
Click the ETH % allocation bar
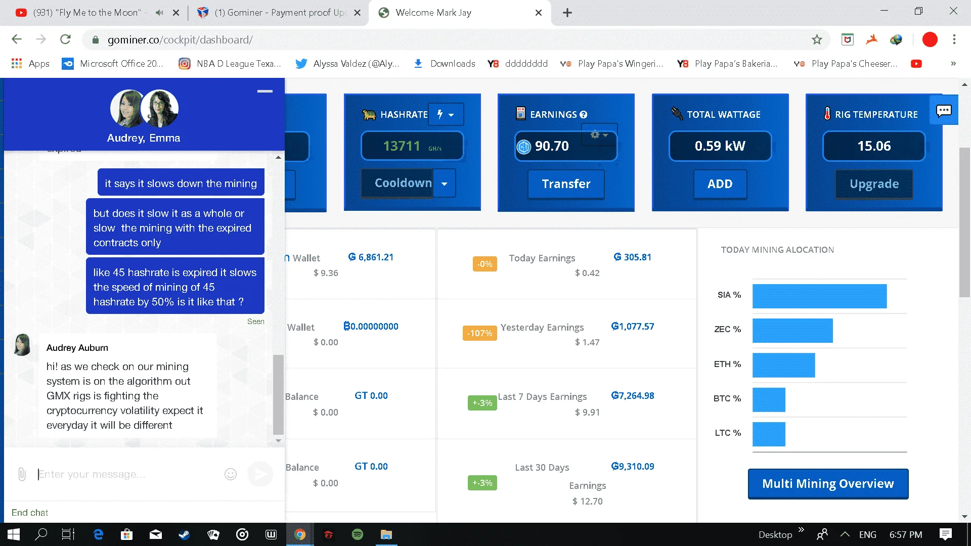click(783, 365)
